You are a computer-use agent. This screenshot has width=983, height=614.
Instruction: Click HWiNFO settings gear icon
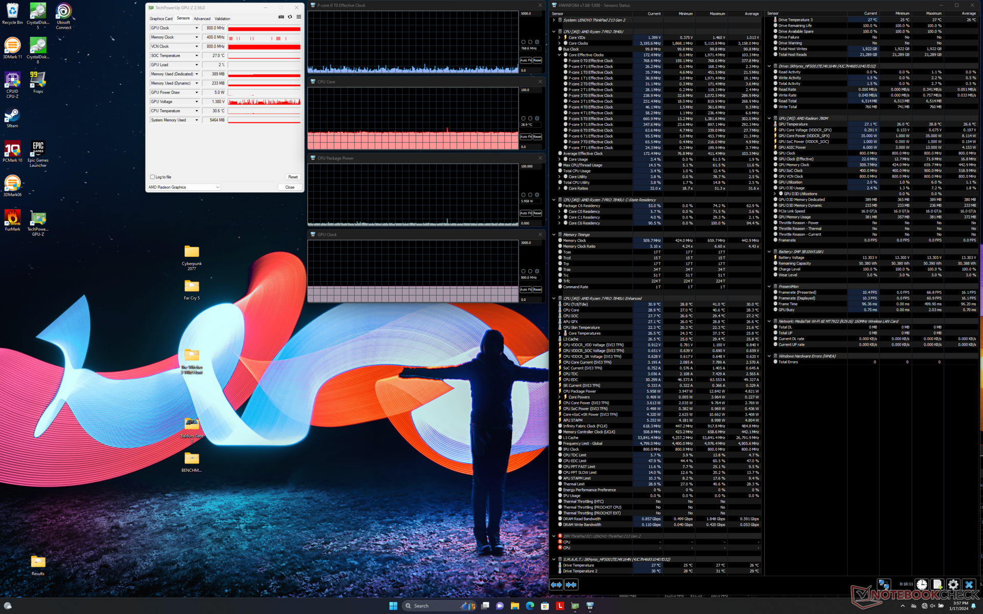pos(953,584)
